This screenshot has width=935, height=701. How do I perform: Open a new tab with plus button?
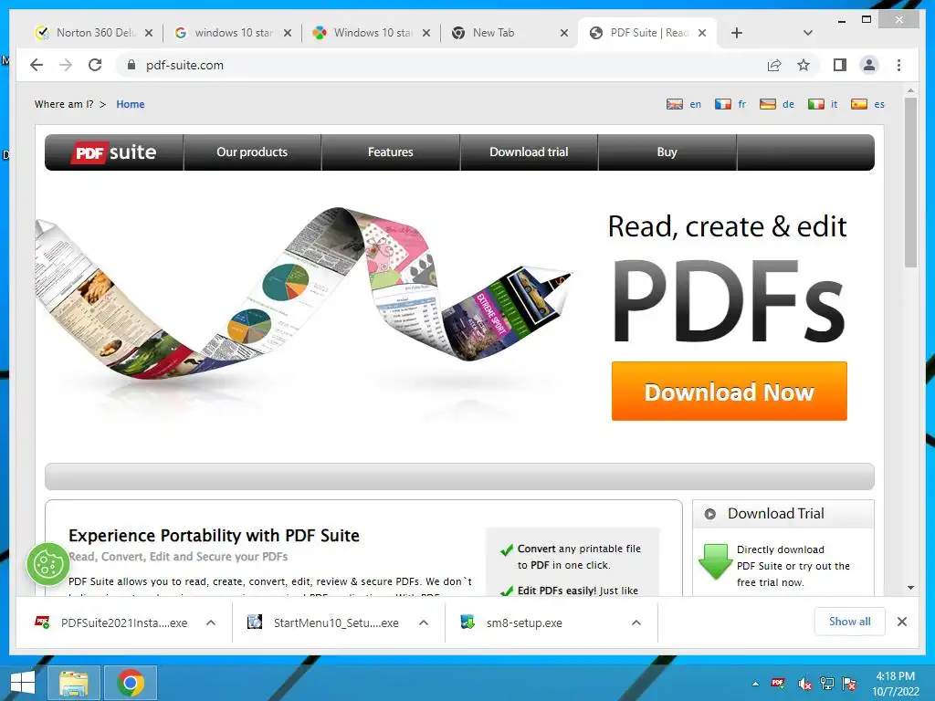click(737, 33)
